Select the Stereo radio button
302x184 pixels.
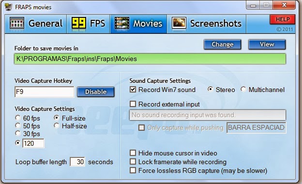211,90
